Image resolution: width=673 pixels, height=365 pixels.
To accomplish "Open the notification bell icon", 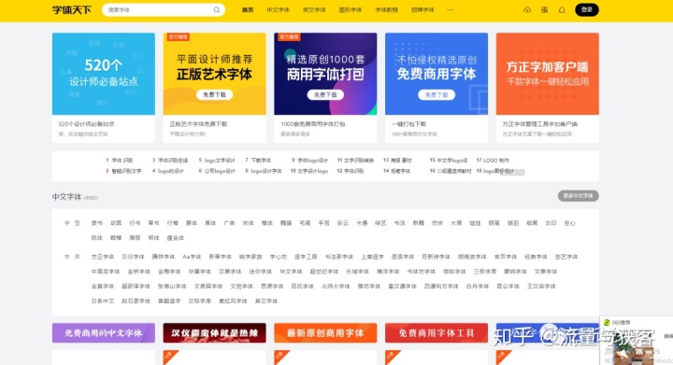I will coord(562,10).
